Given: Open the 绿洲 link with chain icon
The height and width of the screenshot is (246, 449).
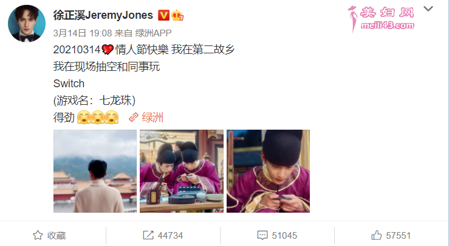Looking at the screenshot, I should click(146, 118).
